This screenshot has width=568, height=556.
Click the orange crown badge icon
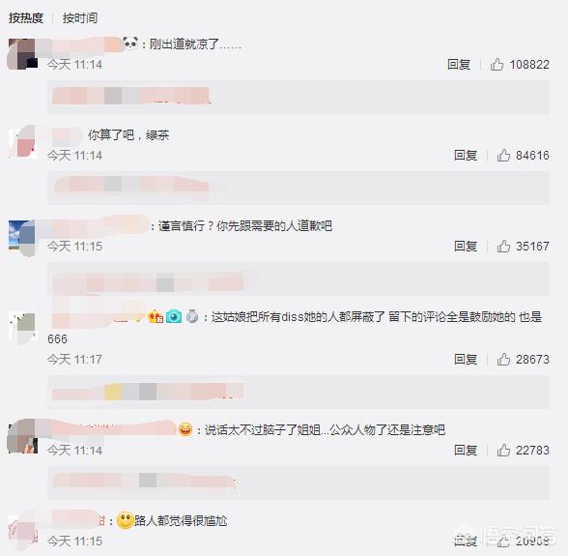(156, 316)
